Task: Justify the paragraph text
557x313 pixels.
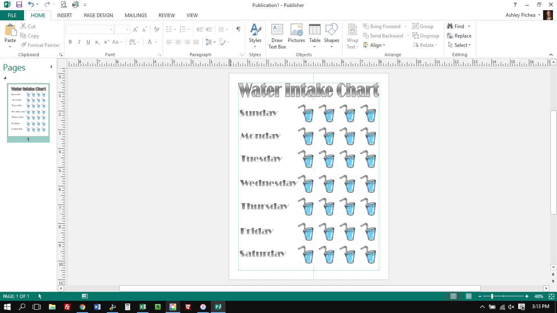Action: (x=196, y=42)
